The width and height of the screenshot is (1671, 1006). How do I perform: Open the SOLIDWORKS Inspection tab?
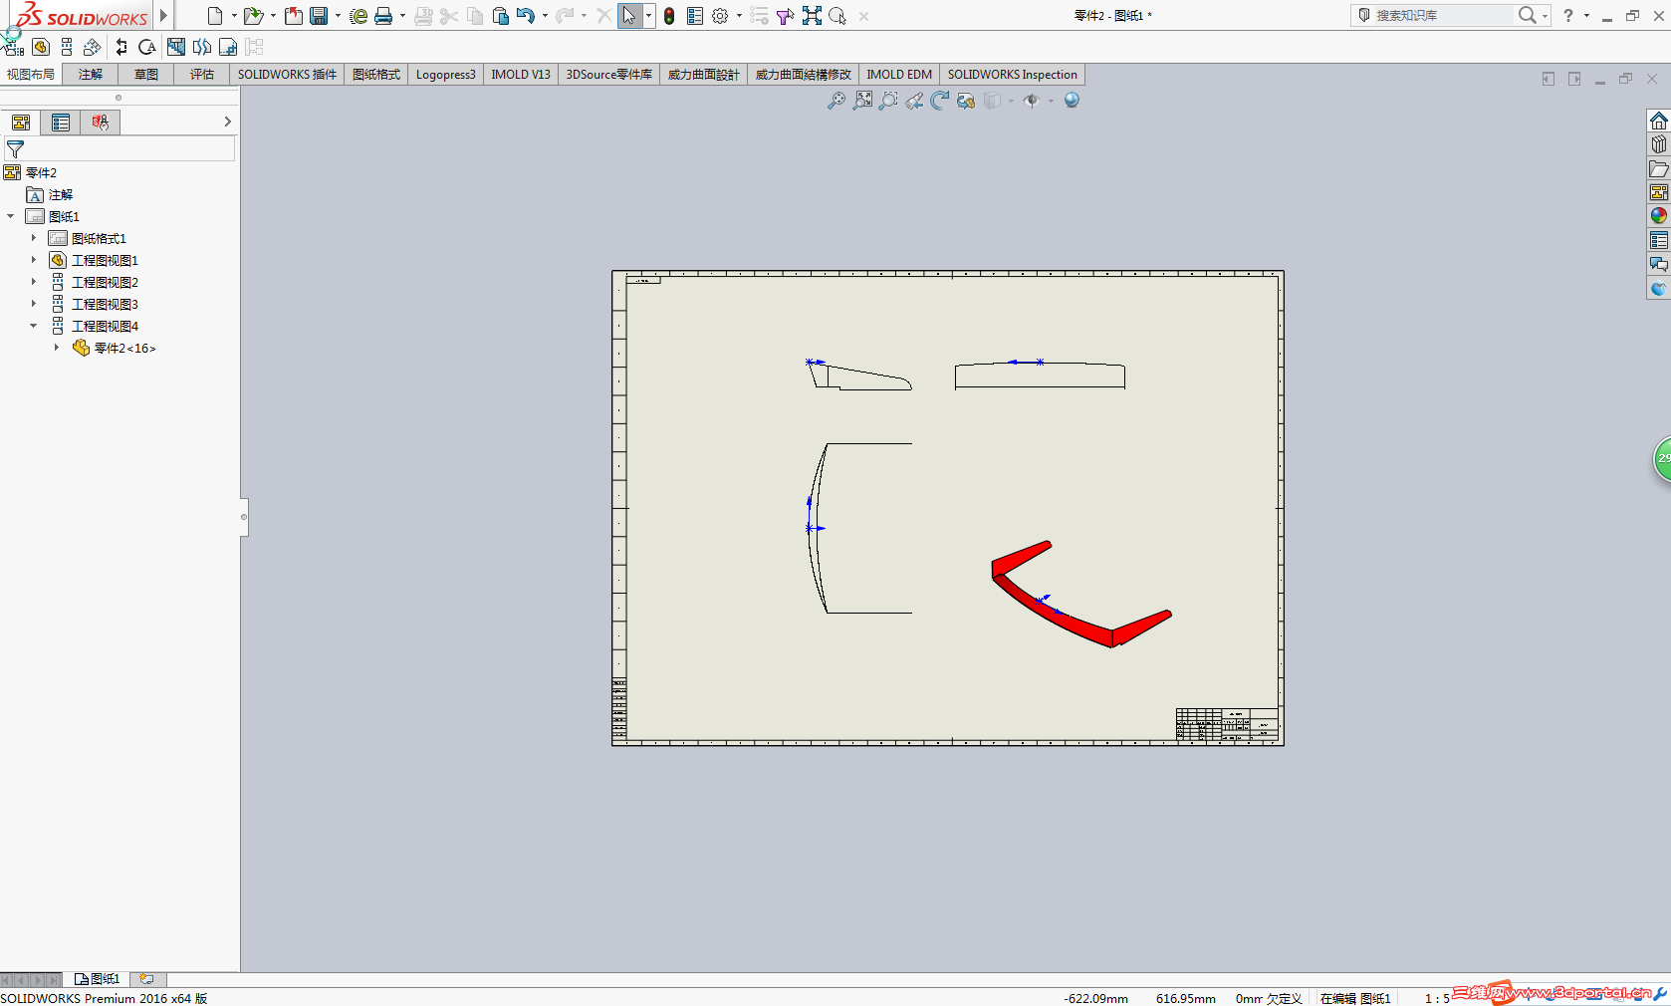pyautogui.click(x=1013, y=75)
